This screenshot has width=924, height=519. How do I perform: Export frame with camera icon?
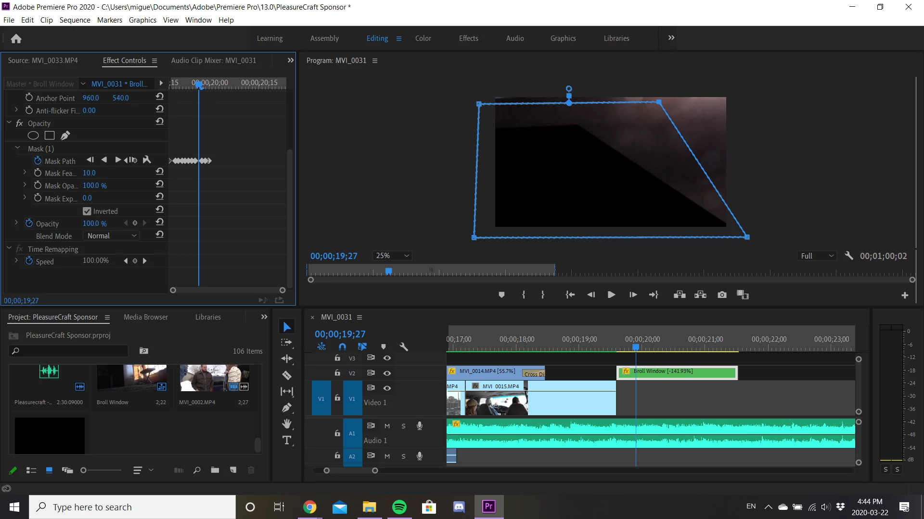[722, 295]
